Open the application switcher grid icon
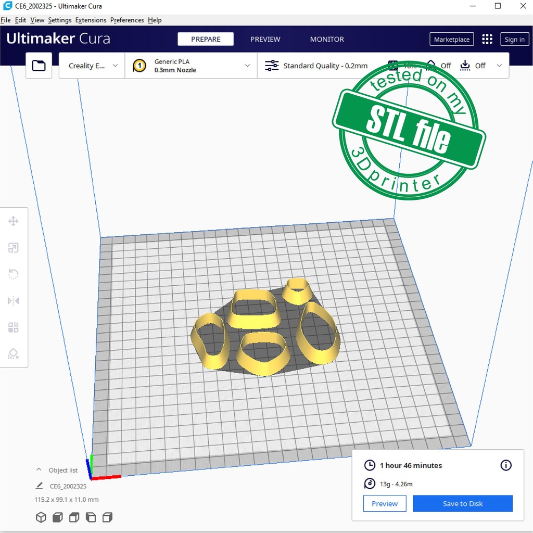Viewport: 533px width, 533px height. coord(487,40)
